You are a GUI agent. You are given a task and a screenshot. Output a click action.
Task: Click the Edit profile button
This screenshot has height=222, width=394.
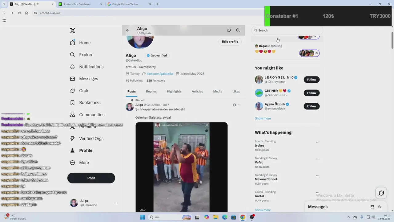[x=230, y=42]
